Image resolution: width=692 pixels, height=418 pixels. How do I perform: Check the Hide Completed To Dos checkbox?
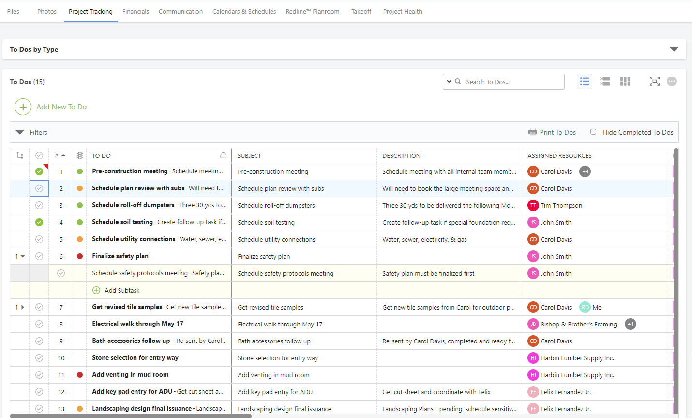[x=593, y=132]
